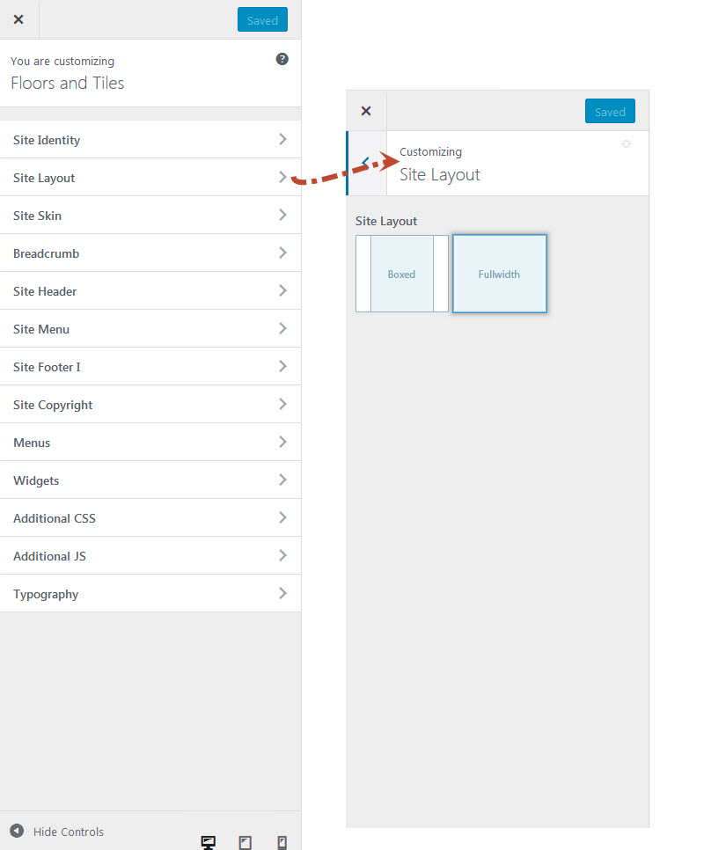The width and height of the screenshot is (711, 850).
Task: Click the help question mark icon
Action: [282, 59]
